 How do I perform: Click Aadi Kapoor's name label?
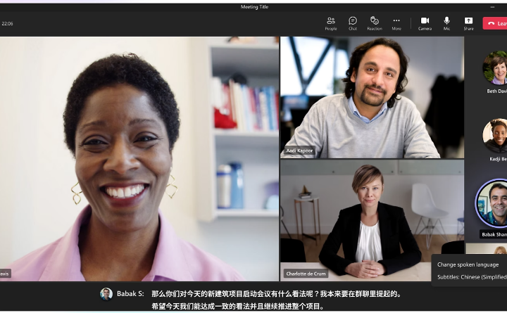[x=299, y=151]
